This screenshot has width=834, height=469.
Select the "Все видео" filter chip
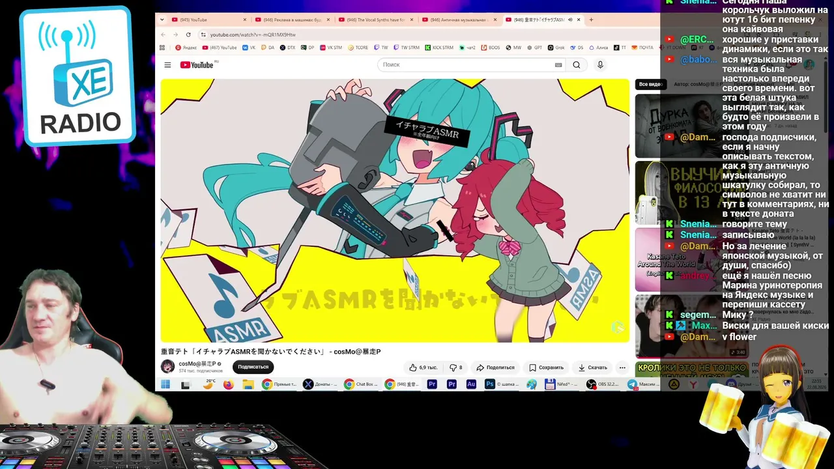650,84
